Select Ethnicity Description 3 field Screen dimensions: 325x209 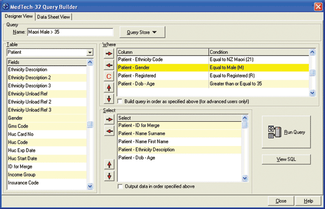click(x=47, y=86)
